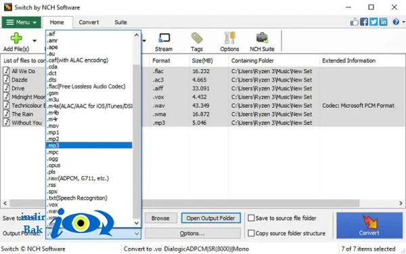Image resolution: width=406 pixels, height=254 pixels.
Task: Click the music note icon for The Rain
Action: coord(7,114)
